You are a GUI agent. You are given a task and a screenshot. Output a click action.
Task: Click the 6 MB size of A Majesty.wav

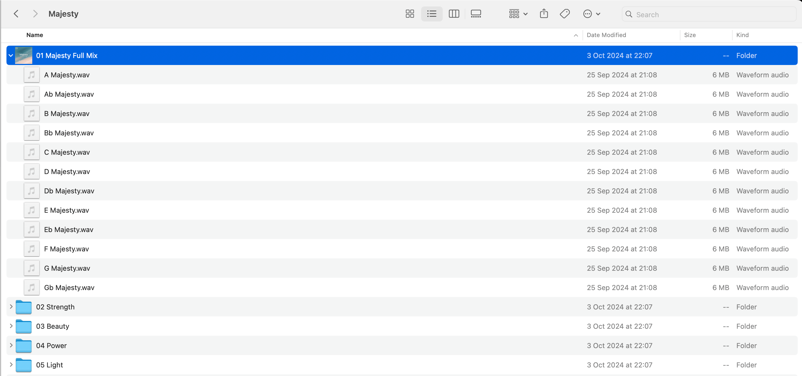tap(721, 75)
